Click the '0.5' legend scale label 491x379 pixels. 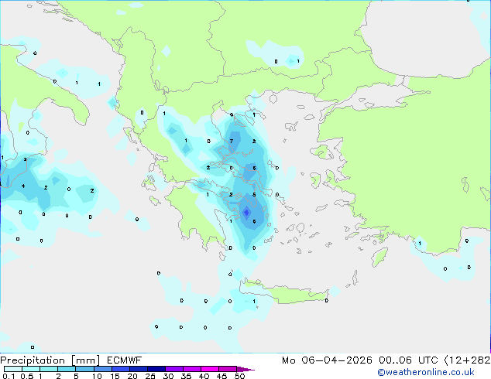pyautogui.click(x=27, y=376)
